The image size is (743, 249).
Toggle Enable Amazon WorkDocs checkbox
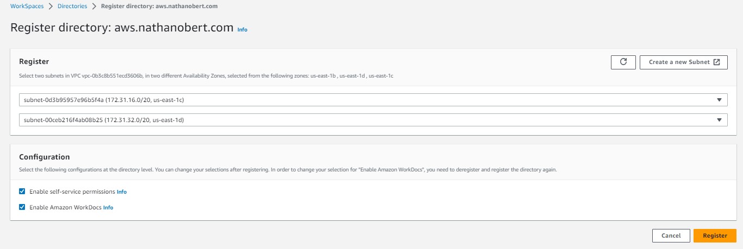22,207
